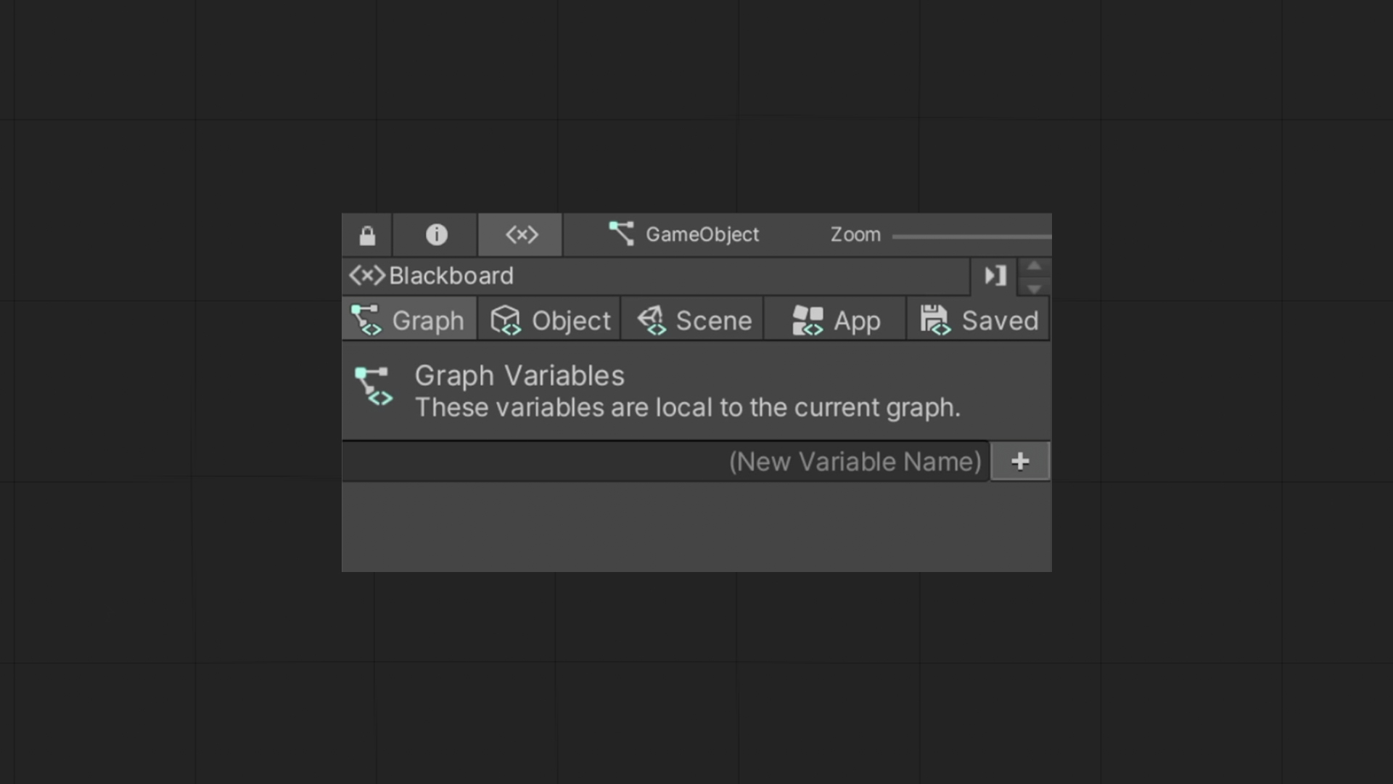Click the stepper up arrow
The image size is (1393, 784).
tap(1035, 264)
